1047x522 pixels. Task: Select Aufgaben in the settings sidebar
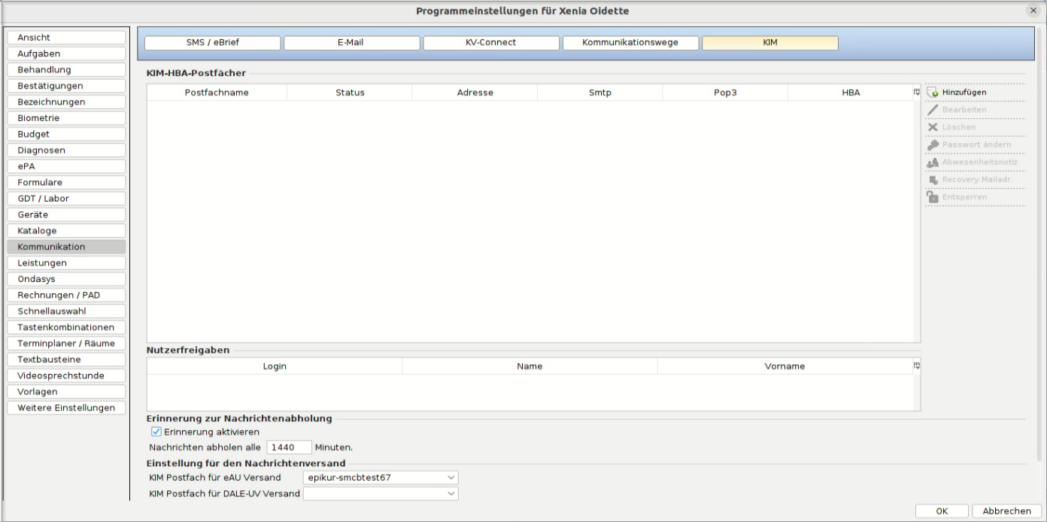[x=66, y=54]
